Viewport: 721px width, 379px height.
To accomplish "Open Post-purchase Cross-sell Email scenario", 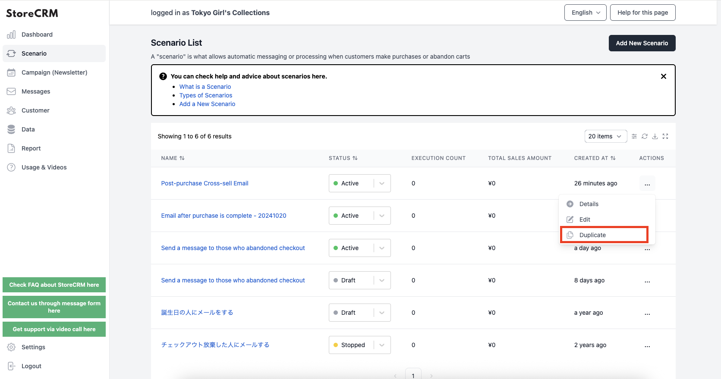I will pos(205,183).
